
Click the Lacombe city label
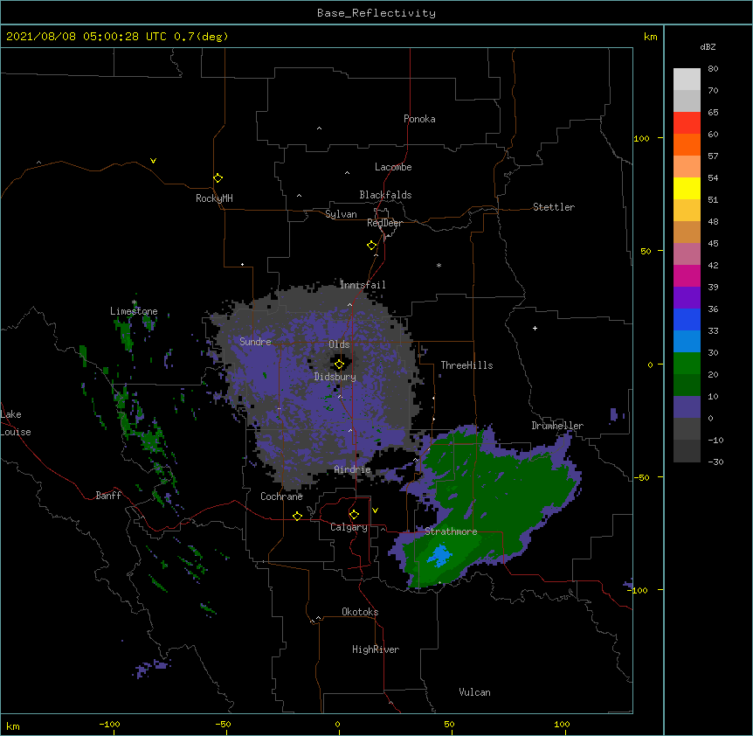point(393,167)
